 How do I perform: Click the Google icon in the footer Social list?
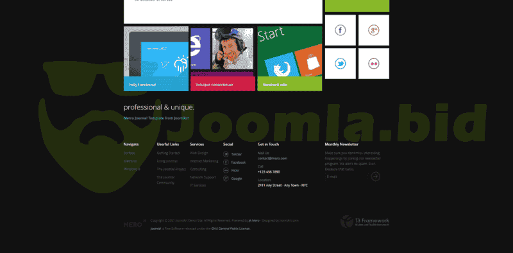click(226, 179)
